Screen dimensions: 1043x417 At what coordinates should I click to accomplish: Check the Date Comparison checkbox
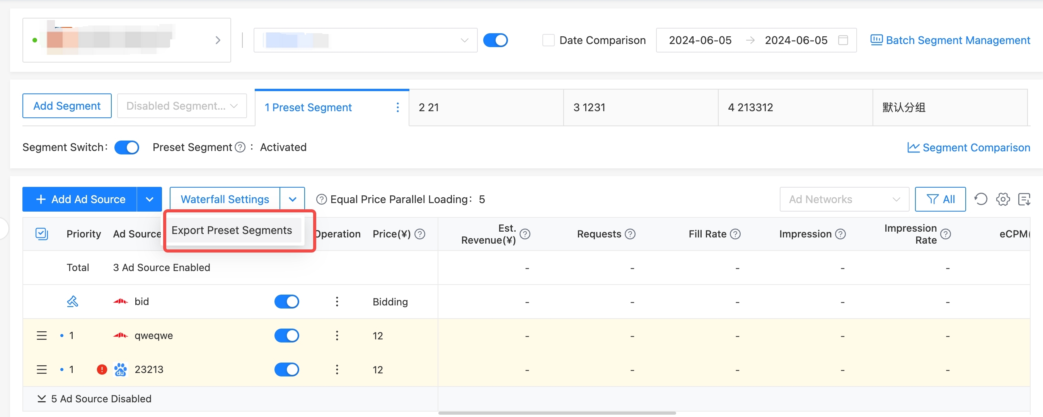tap(548, 40)
